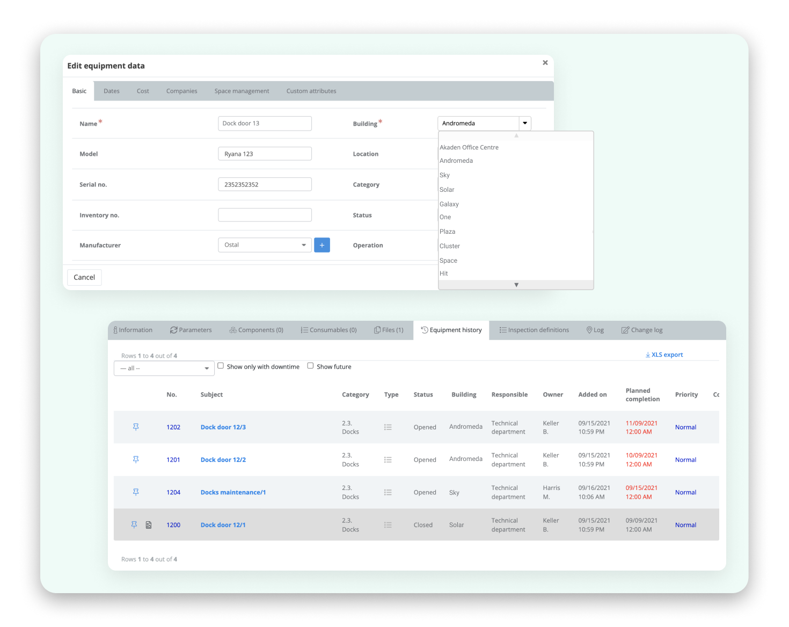This screenshot has height=627, width=789.
Task: Pick Galaxy from the building list
Action: (449, 204)
